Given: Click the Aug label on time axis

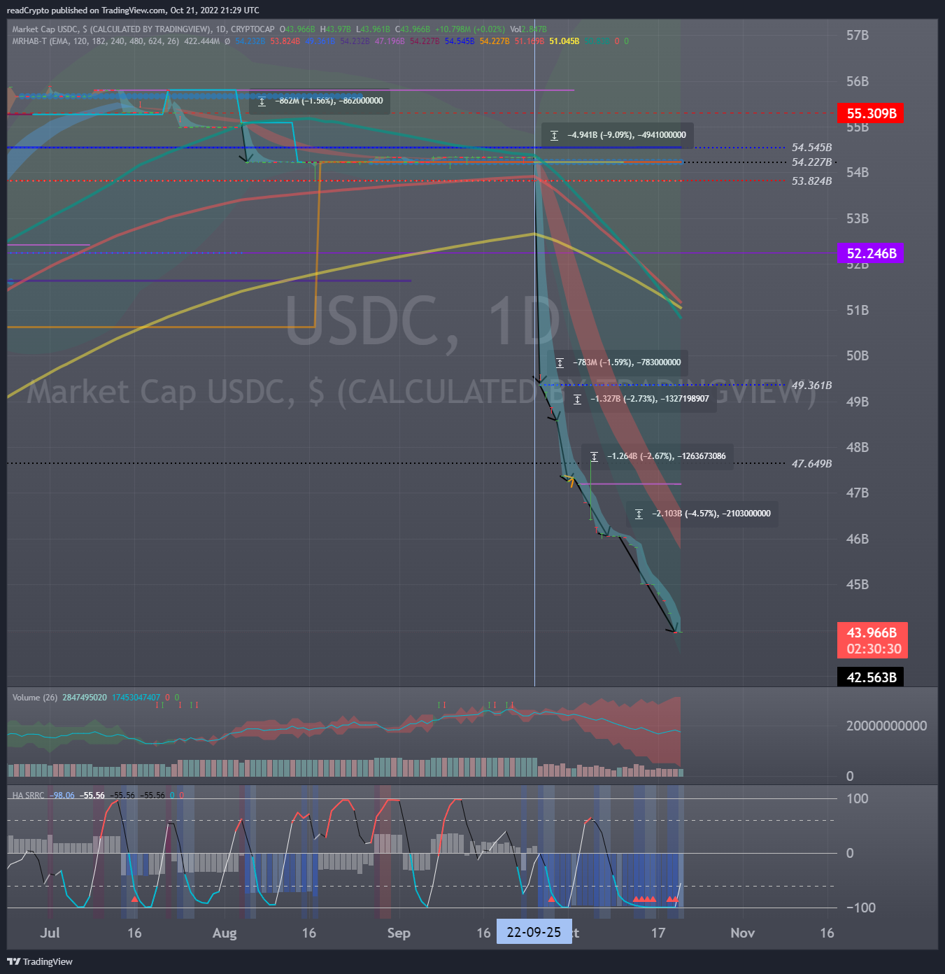Looking at the screenshot, I should [225, 933].
